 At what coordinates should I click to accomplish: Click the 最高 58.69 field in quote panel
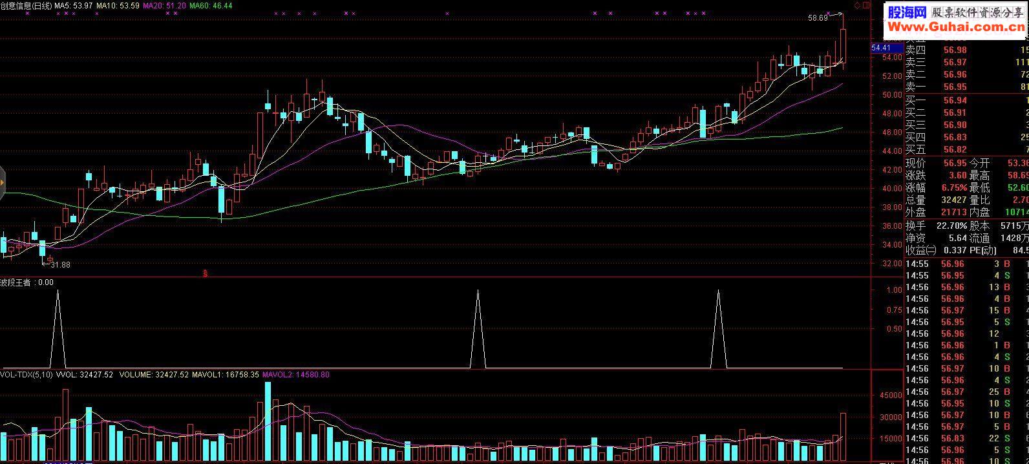coord(999,175)
